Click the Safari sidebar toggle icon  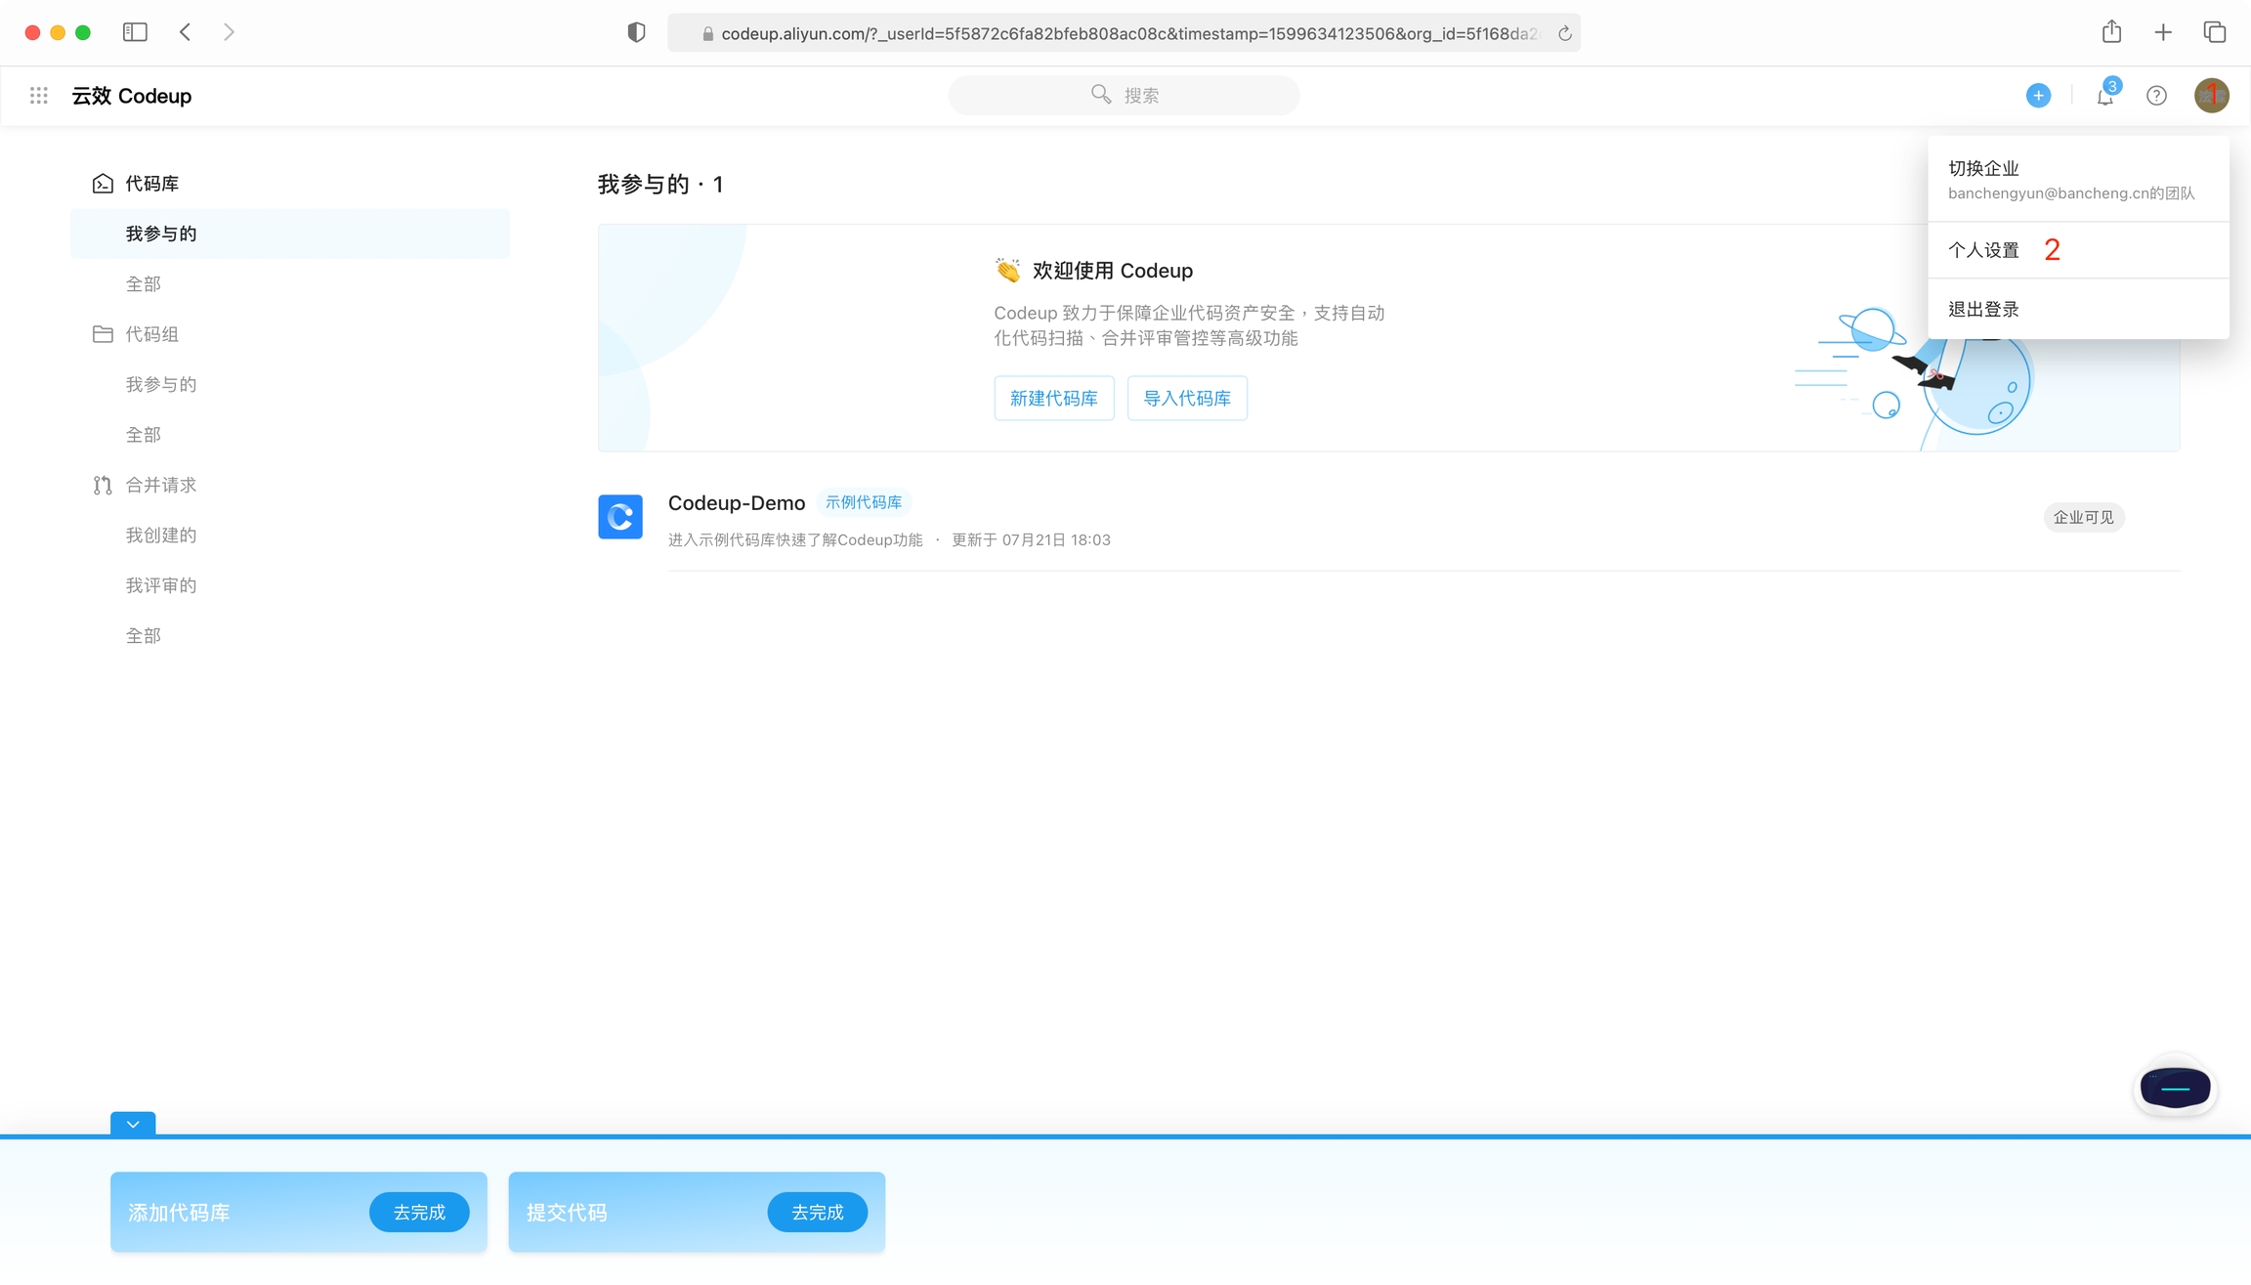(135, 32)
